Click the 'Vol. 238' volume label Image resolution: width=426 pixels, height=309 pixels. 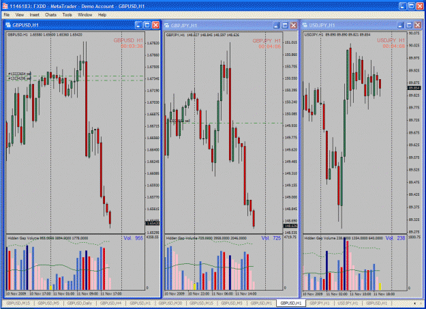coord(395,238)
